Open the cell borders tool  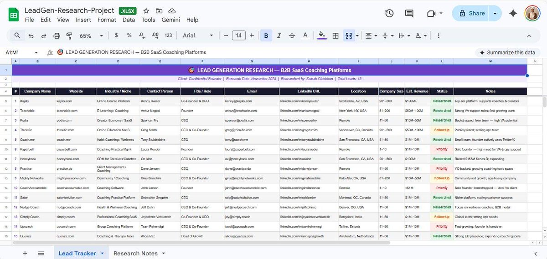tap(335, 36)
